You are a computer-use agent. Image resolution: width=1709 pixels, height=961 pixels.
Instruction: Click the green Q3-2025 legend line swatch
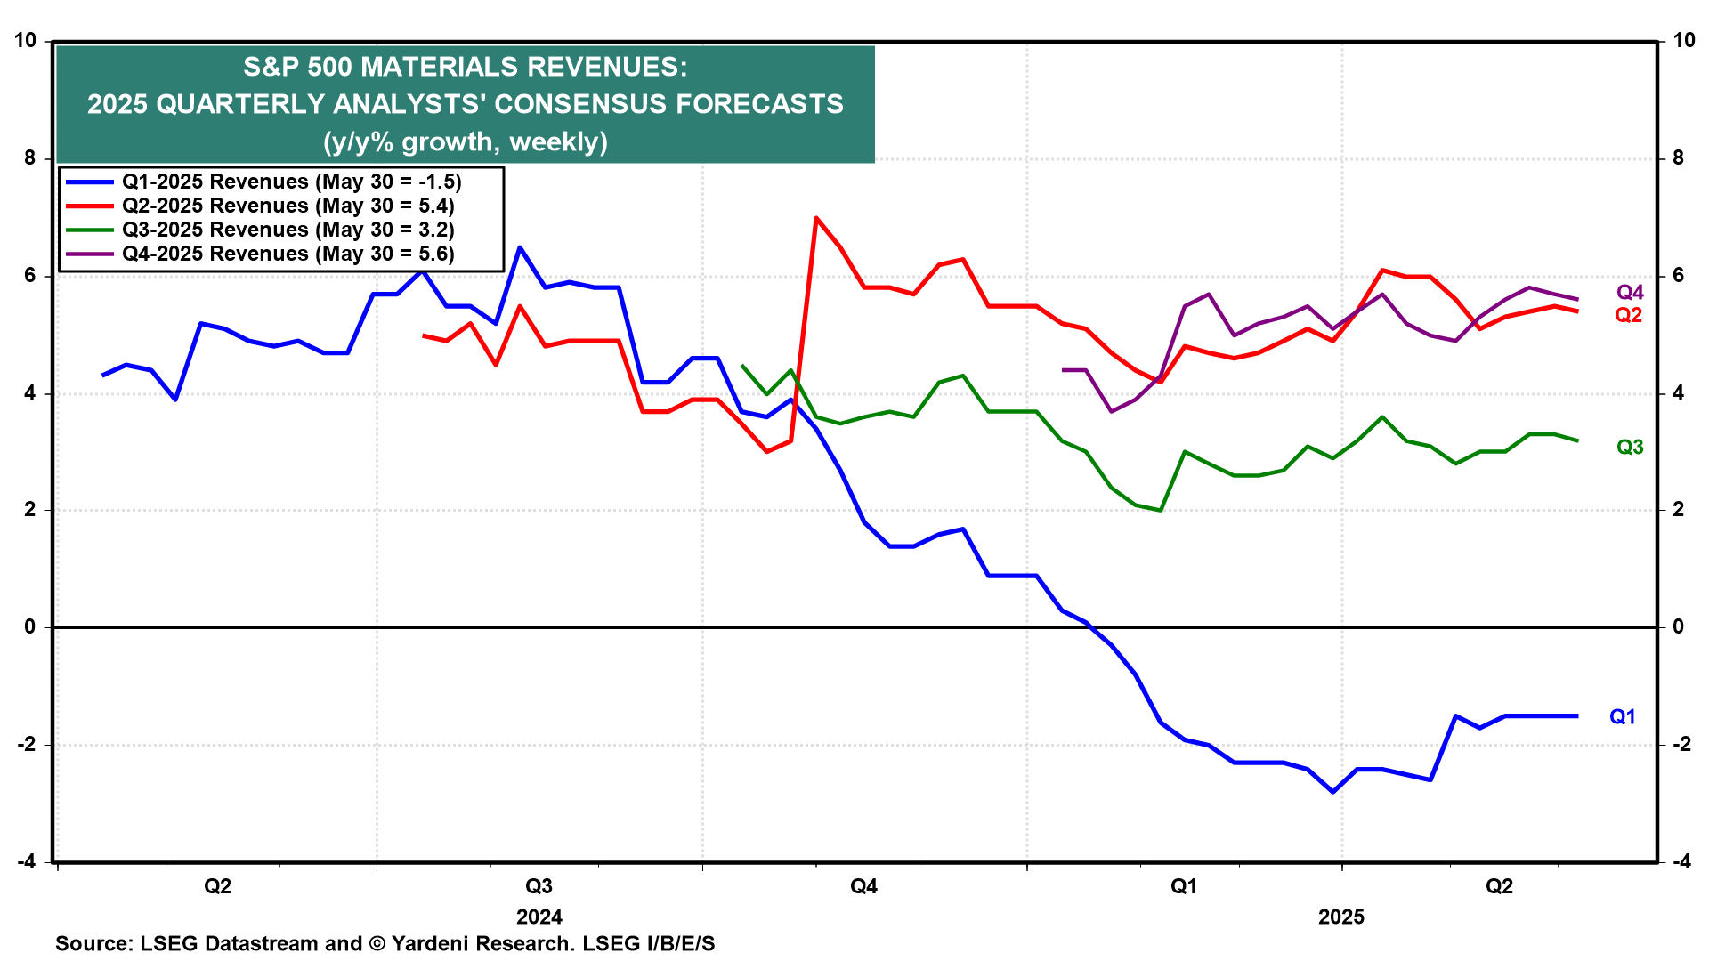[90, 230]
